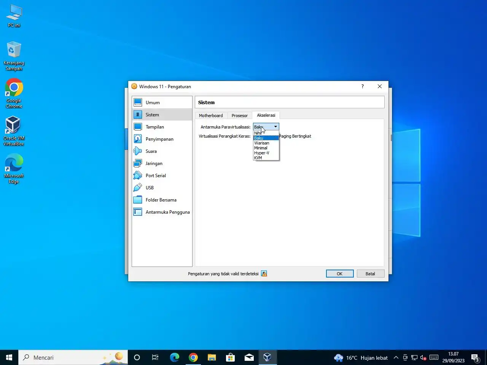Open Antarmuka Pengguna settings
The width and height of the screenshot is (487, 365).
click(162, 212)
